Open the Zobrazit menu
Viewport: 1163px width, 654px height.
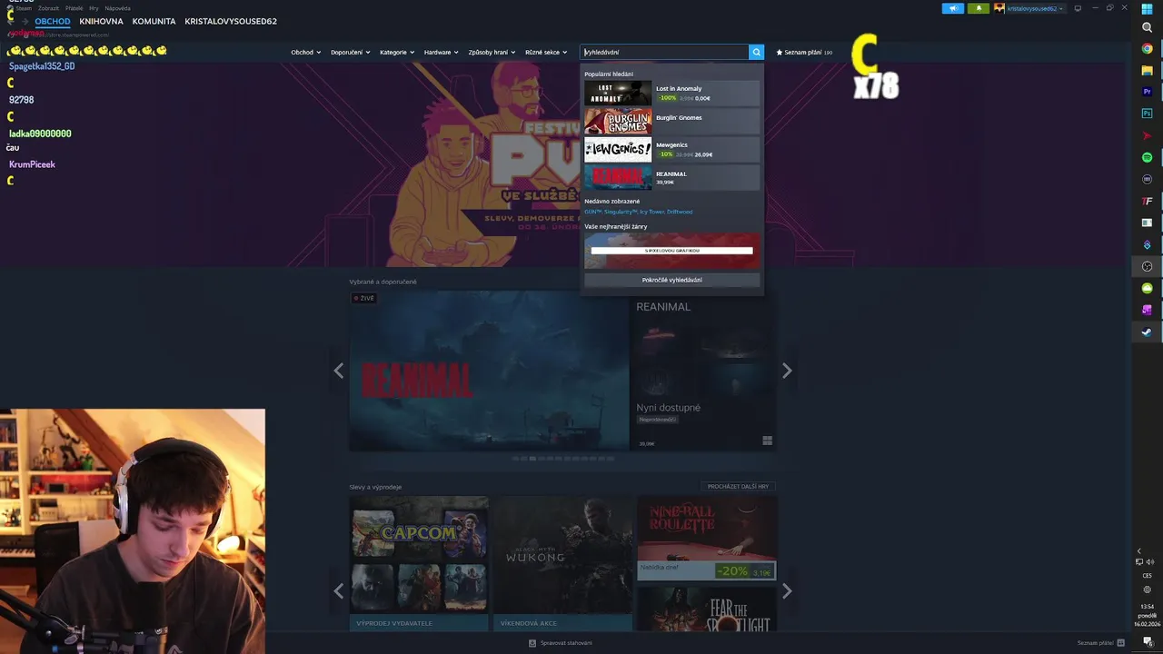tap(49, 8)
